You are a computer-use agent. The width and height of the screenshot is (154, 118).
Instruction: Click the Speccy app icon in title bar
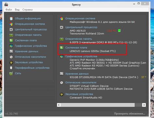coord(6,5)
